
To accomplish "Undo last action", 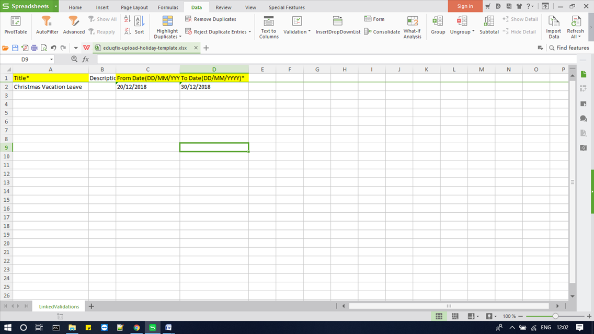I will point(53,48).
